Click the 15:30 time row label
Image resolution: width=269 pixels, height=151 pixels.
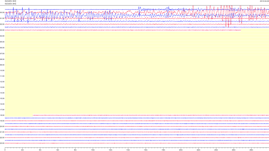[2, 98]
